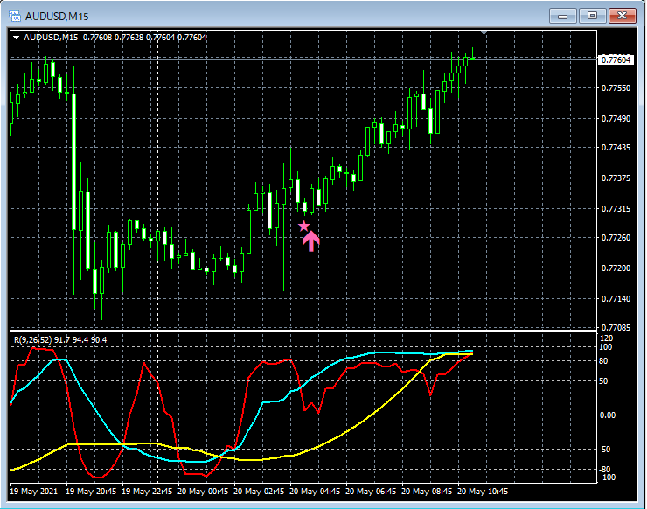Select the R(9,26,52) indicator label

[60, 339]
